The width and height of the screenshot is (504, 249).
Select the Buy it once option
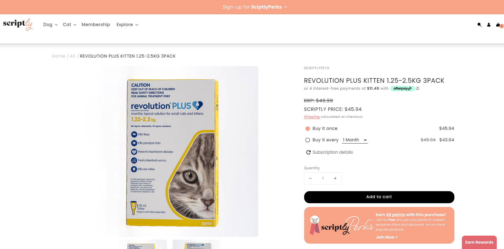(x=308, y=129)
